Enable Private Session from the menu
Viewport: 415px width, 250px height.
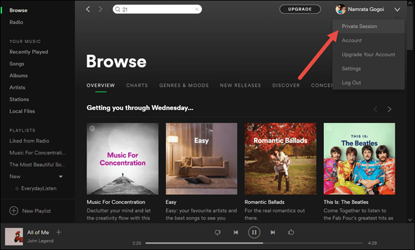pyautogui.click(x=359, y=27)
